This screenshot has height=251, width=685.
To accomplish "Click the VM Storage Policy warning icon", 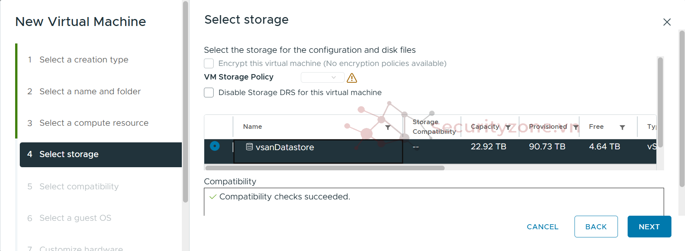I will pyautogui.click(x=352, y=78).
